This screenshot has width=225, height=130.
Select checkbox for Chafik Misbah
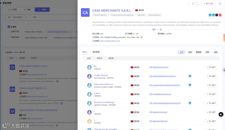[85, 76]
